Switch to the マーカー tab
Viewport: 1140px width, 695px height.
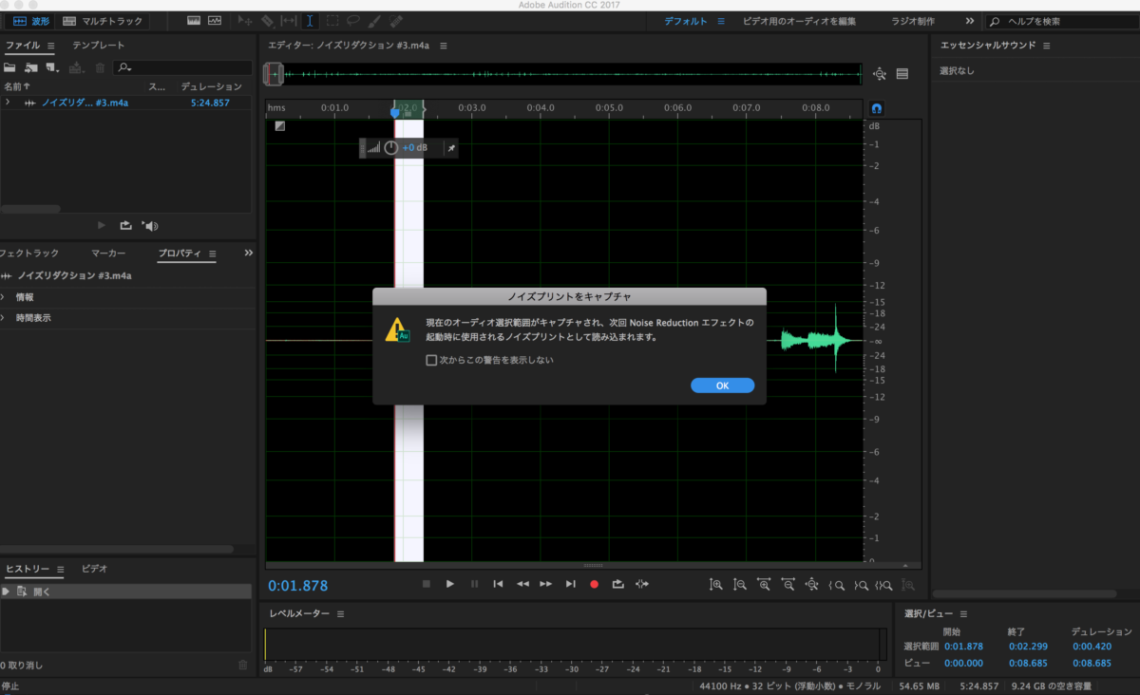tap(108, 254)
